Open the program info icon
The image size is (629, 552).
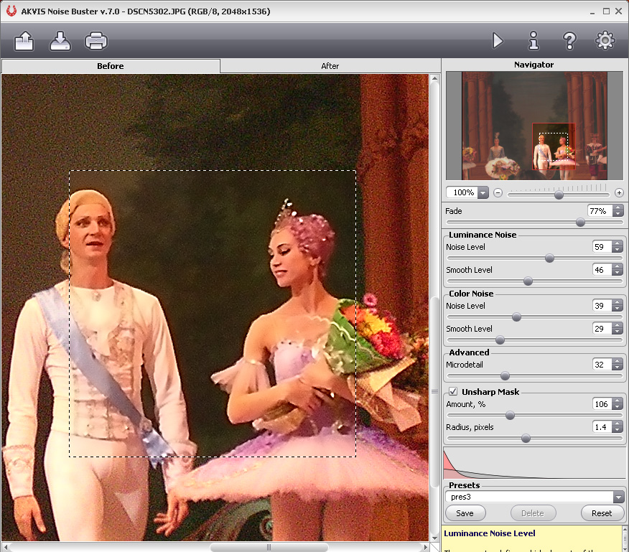tap(534, 41)
